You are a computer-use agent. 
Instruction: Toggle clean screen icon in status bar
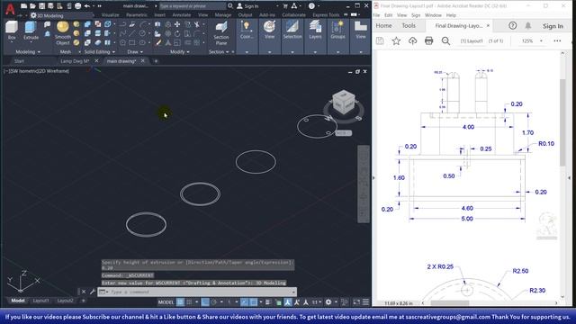click(x=356, y=302)
